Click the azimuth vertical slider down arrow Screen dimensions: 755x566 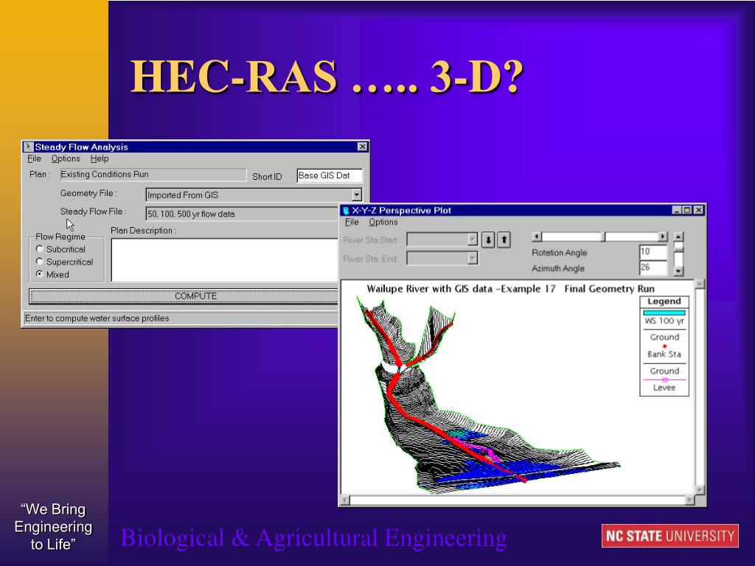point(678,271)
